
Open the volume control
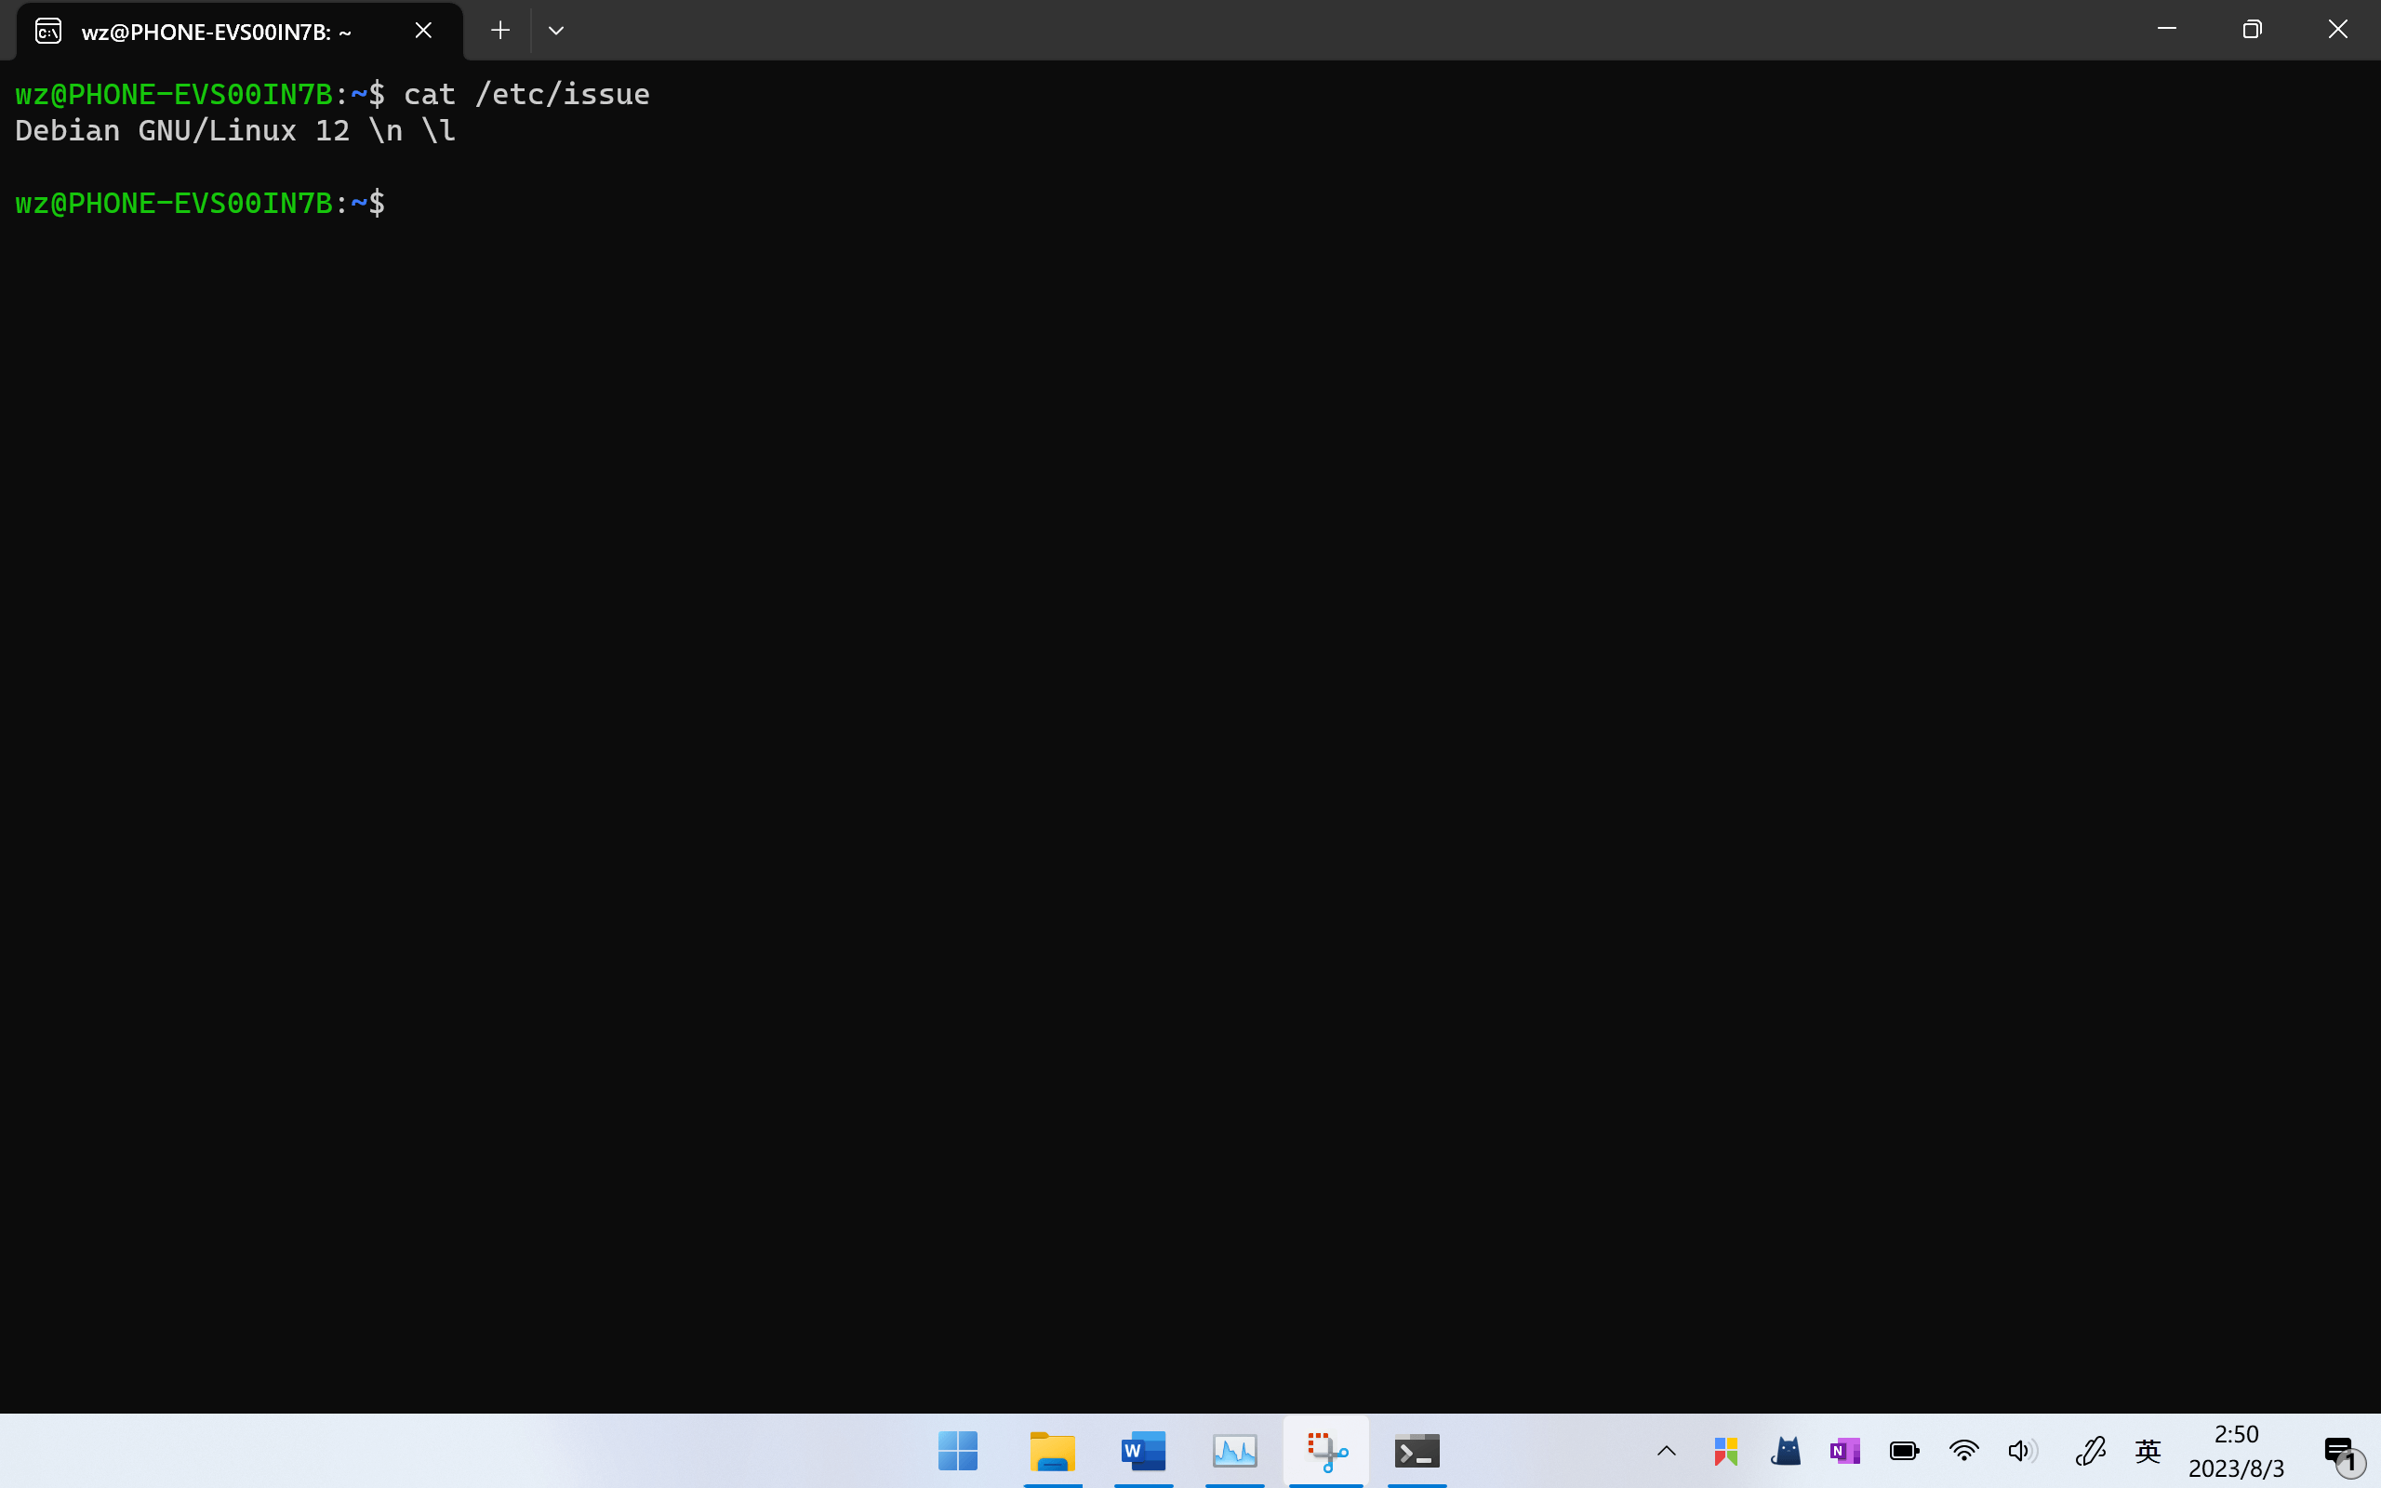tap(2021, 1451)
